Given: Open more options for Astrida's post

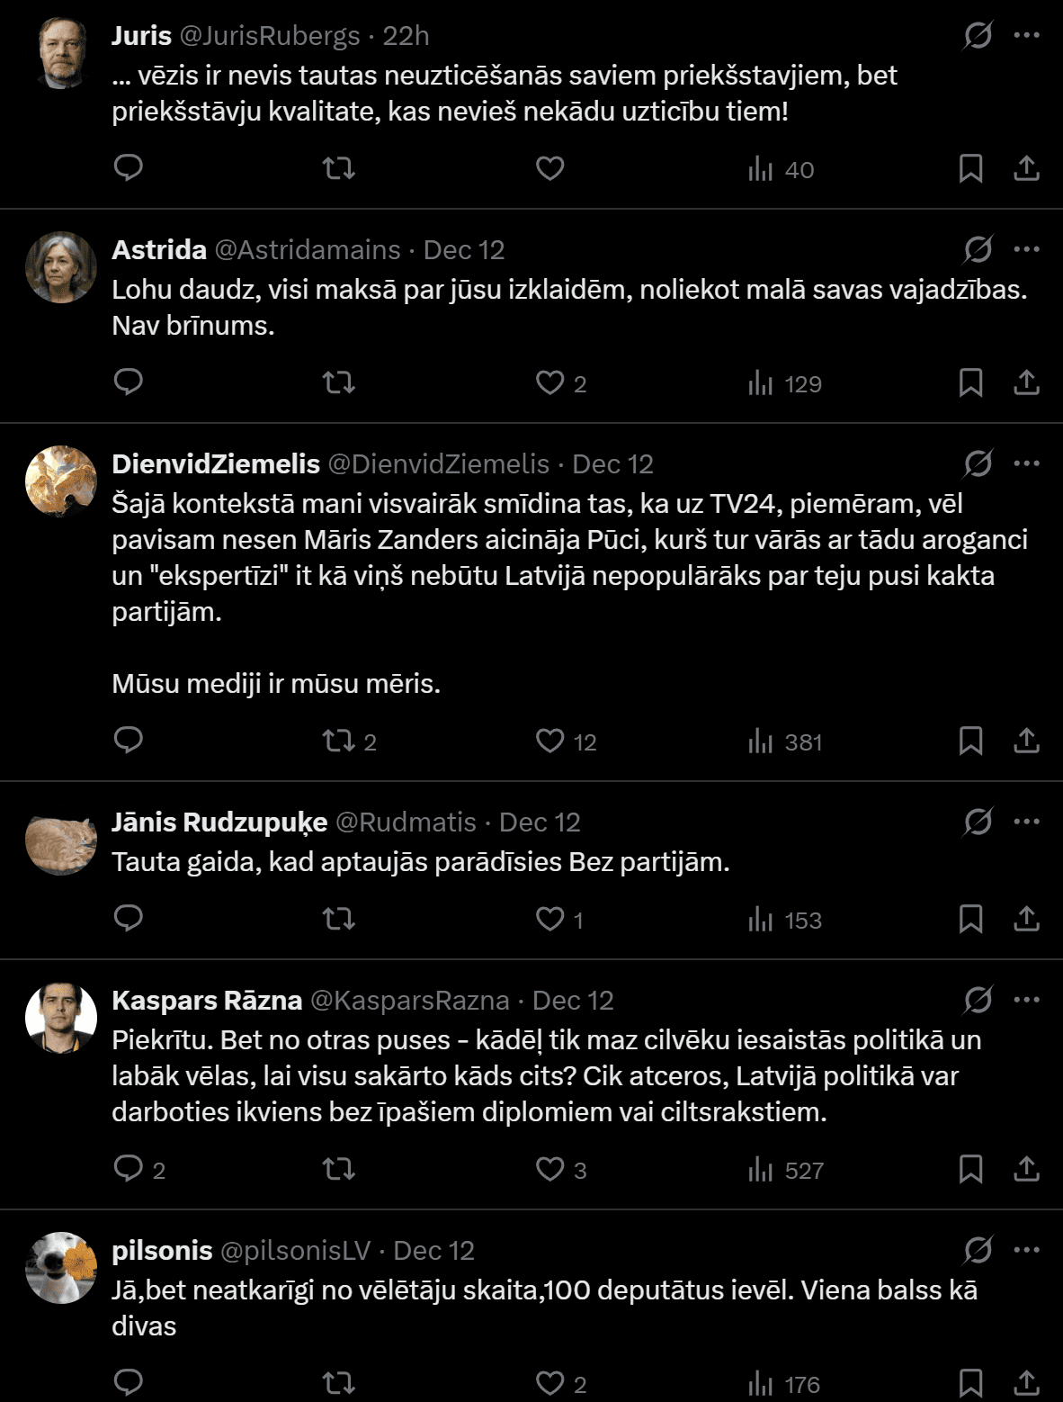Looking at the screenshot, I should pos(1026,249).
